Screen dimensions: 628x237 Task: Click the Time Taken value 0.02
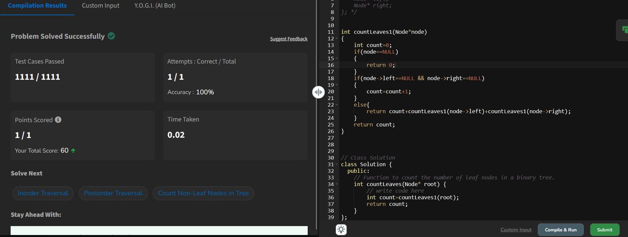click(175, 135)
